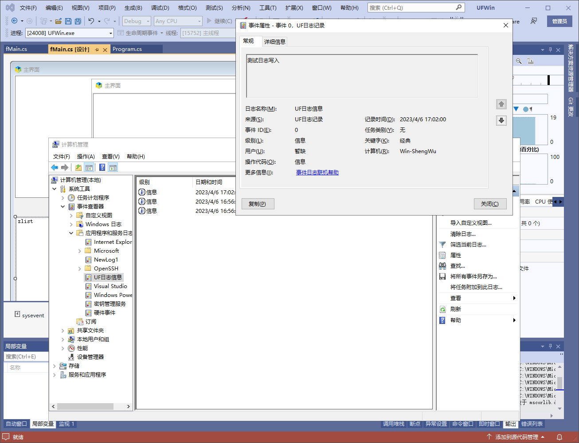Image resolution: width=579 pixels, height=443 pixels.
Task: Open the 事件日志联机帮助 link
Action: coord(317,173)
